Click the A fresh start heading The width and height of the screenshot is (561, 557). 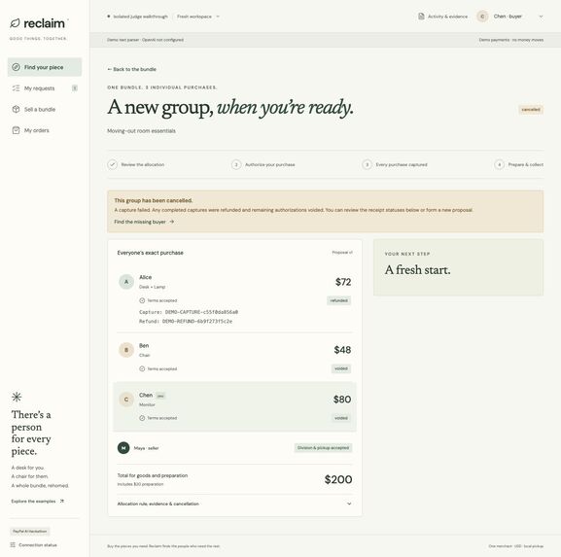point(417,269)
